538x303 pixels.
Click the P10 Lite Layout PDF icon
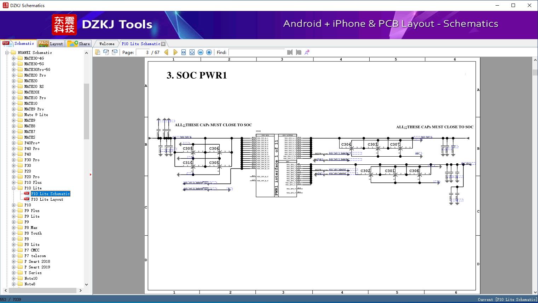coord(27,199)
